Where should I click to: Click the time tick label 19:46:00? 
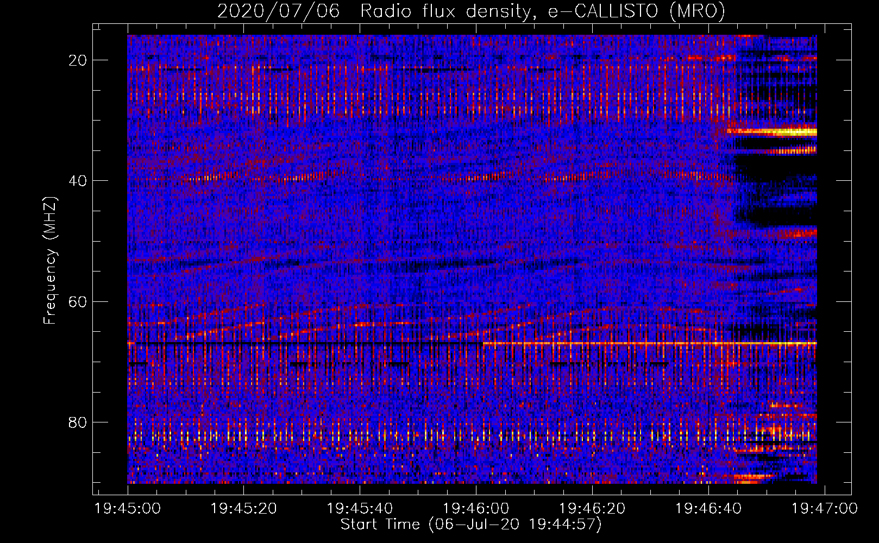[x=476, y=509]
